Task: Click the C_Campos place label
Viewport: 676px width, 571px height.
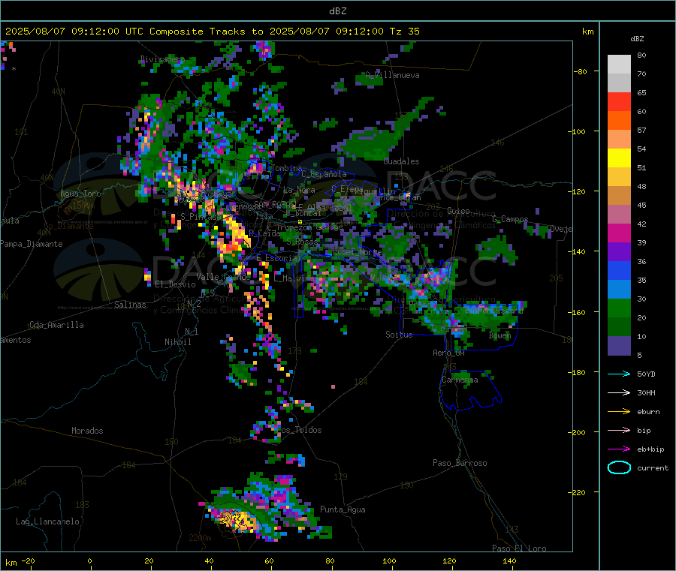Action: pyautogui.click(x=510, y=219)
